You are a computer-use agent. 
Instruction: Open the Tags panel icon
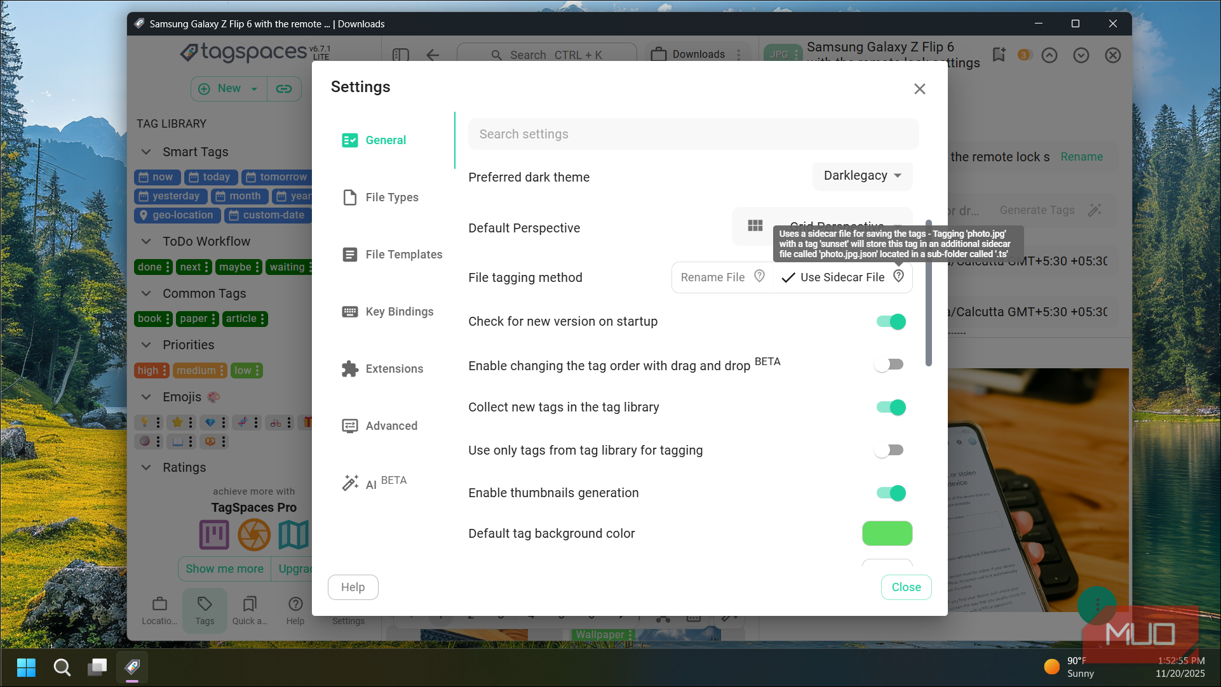[x=205, y=610]
